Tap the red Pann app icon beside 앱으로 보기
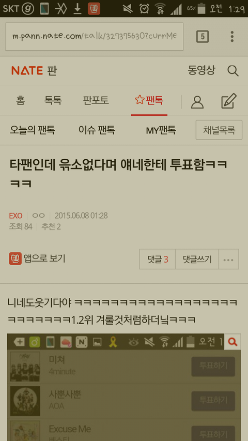The image size is (248, 441). click(x=15, y=258)
